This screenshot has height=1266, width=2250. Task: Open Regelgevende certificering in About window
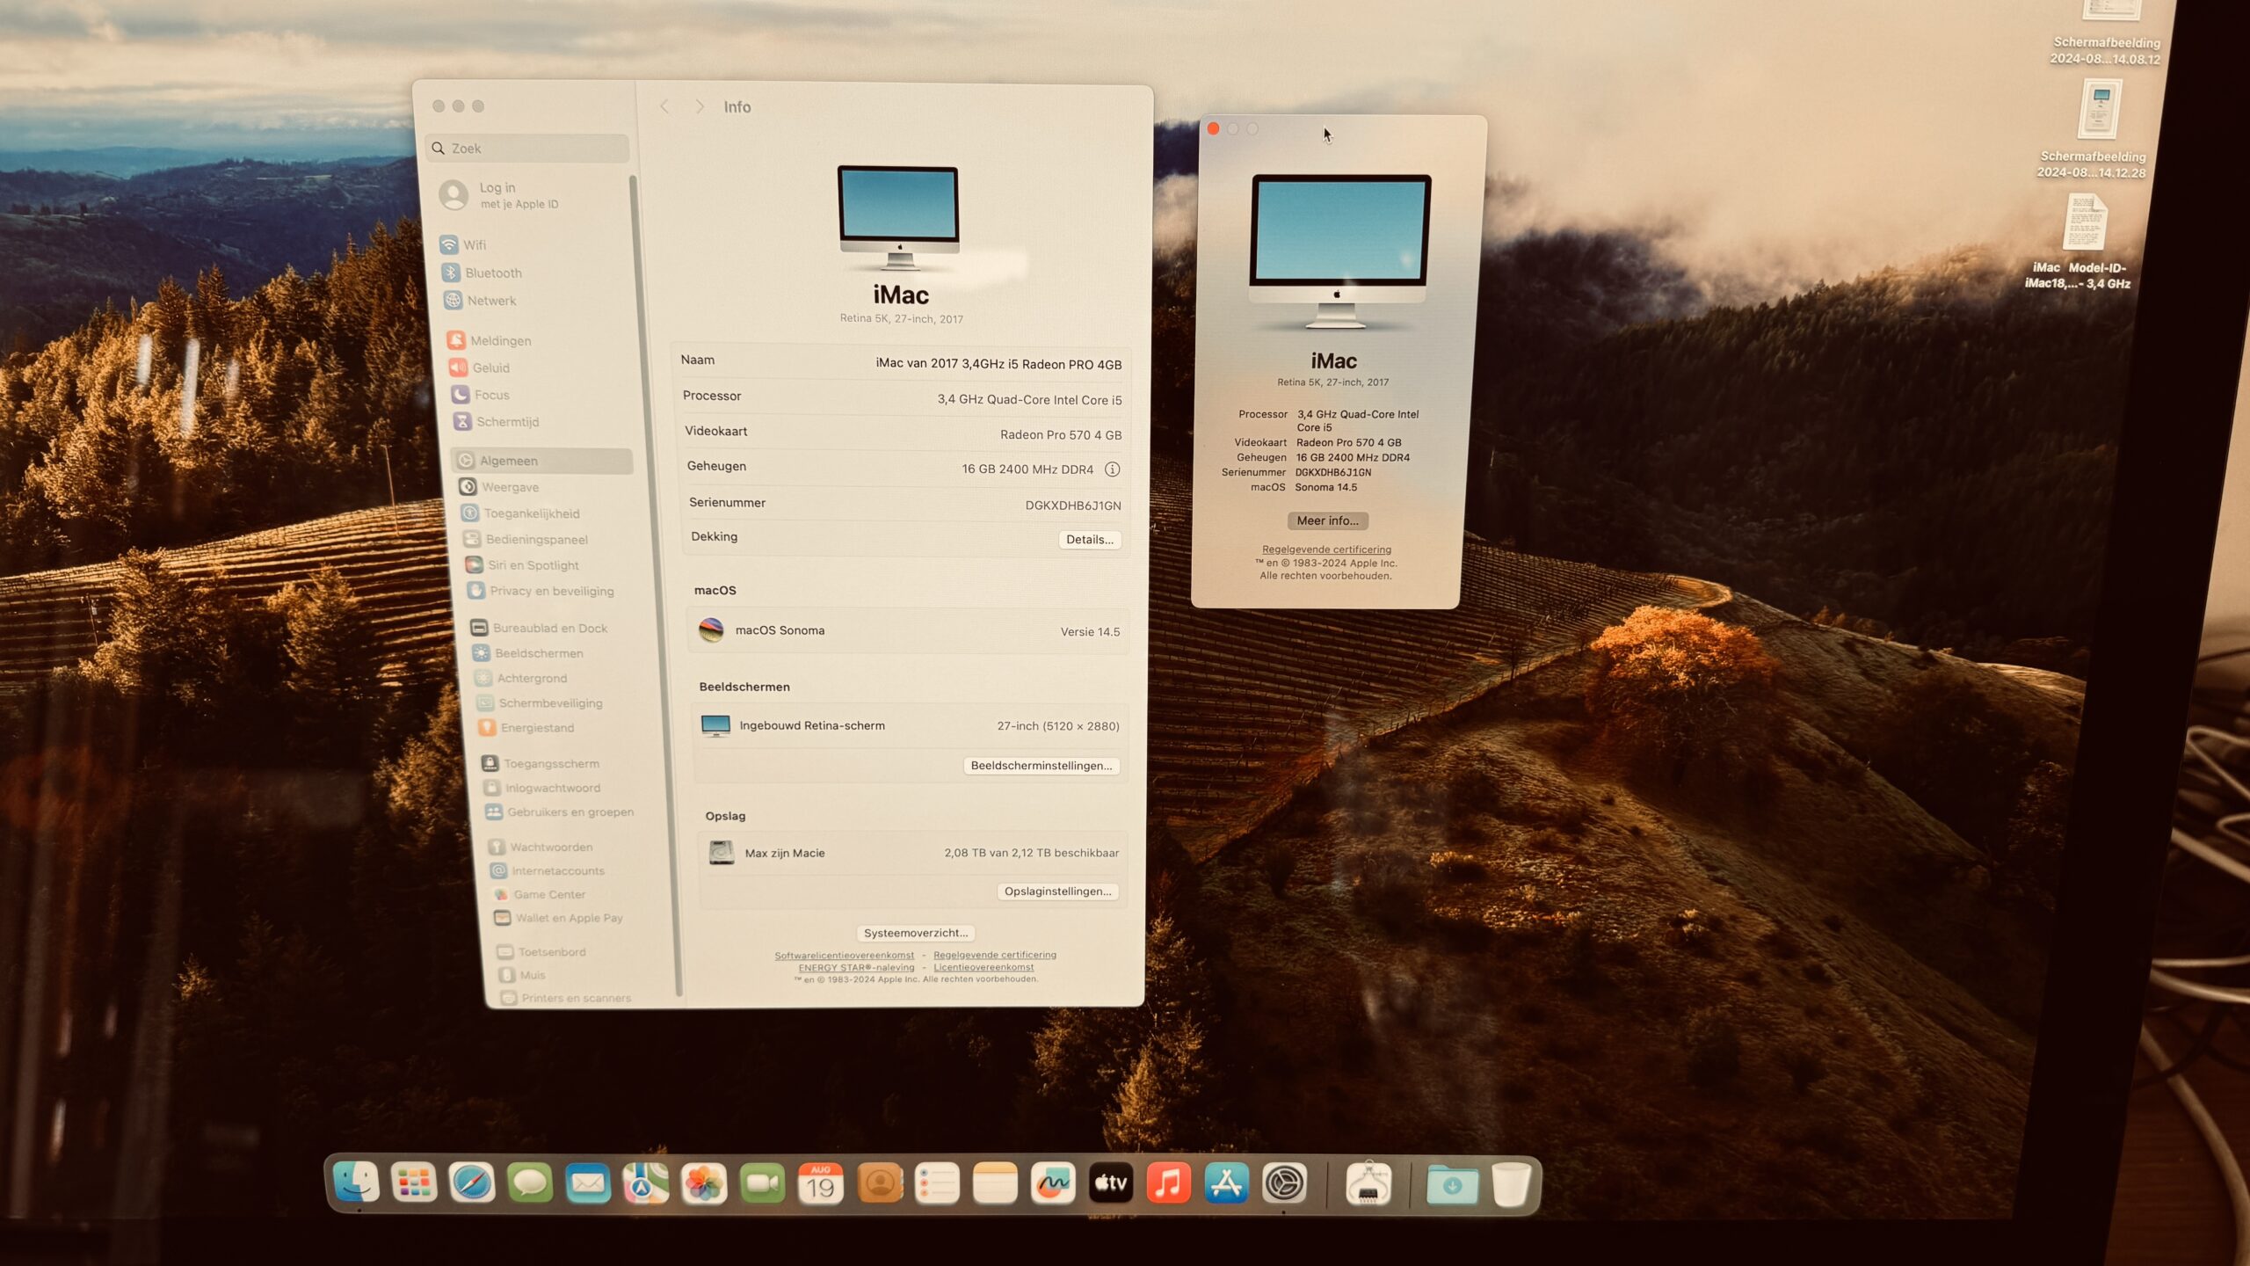tap(1326, 549)
